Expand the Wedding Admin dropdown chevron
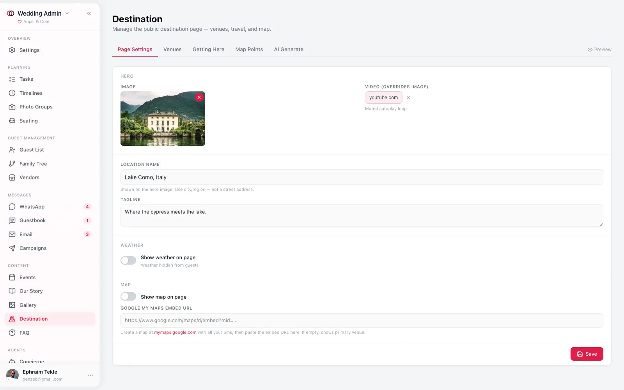 (x=67, y=13)
